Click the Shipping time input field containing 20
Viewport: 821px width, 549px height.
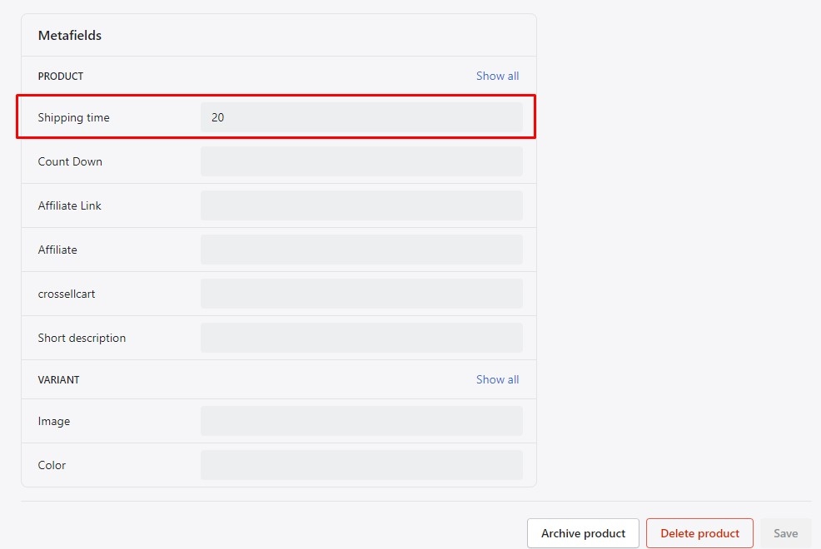361,117
